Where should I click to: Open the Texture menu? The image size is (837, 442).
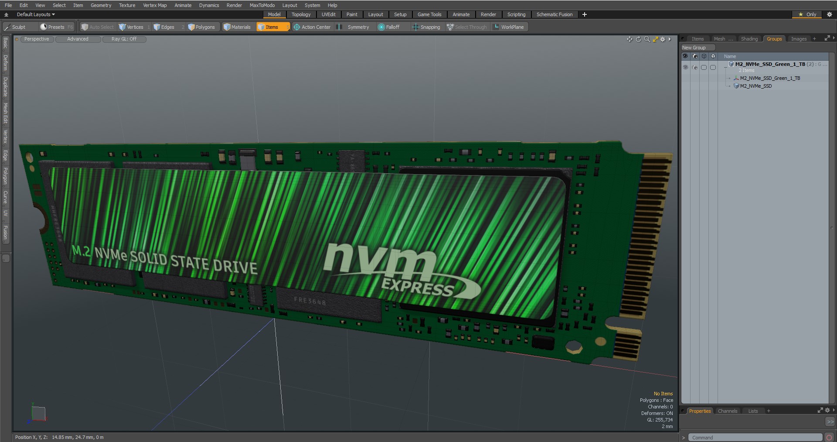pyautogui.click(x=127, y=5)
